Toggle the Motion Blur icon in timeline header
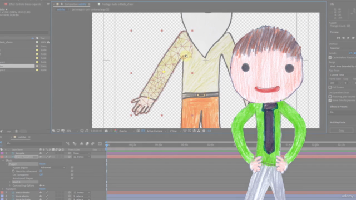This screenshot has height=200, width=356. tap(93, 143)
